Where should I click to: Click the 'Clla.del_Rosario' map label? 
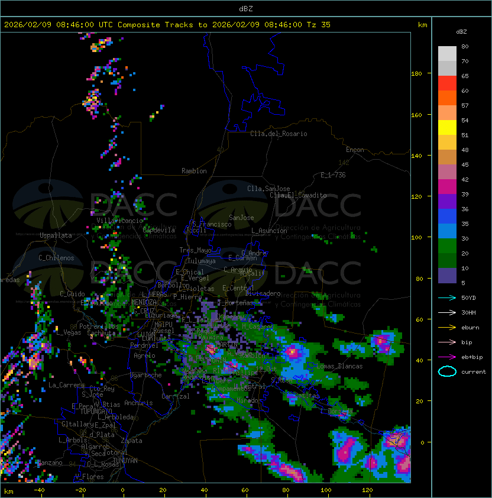click(279, 134)
